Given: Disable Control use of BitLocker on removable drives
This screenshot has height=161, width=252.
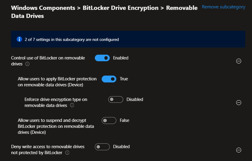Looking at the screenshot, I should coord(102,58).
